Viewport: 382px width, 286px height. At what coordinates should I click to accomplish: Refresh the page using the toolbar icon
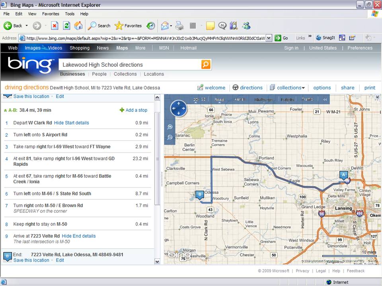[x=66, y=25]
